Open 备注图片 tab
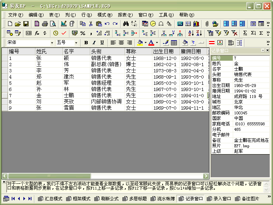The image size is (273, 205). click(247, 198)
